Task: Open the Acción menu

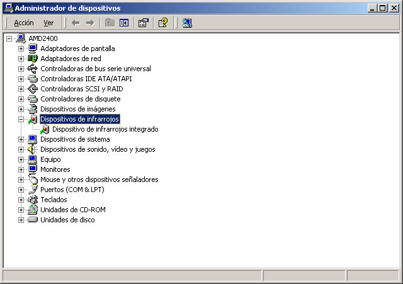Action: (x=24, y=23)
